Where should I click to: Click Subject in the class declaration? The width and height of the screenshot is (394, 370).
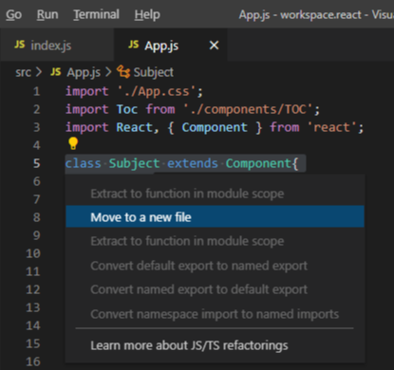[134, 163]
